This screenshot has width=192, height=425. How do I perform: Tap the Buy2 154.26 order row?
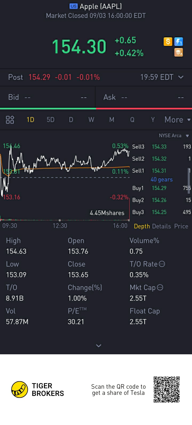point(162,200)
